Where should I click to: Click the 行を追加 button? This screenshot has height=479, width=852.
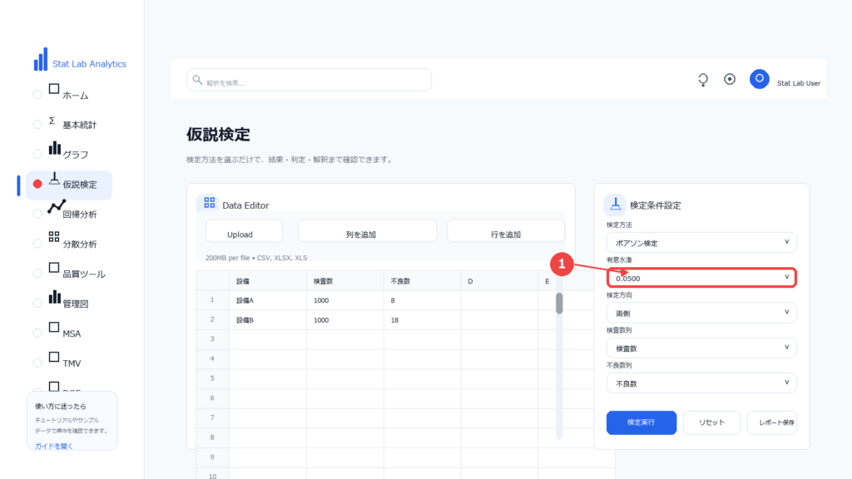coord(506,231)
